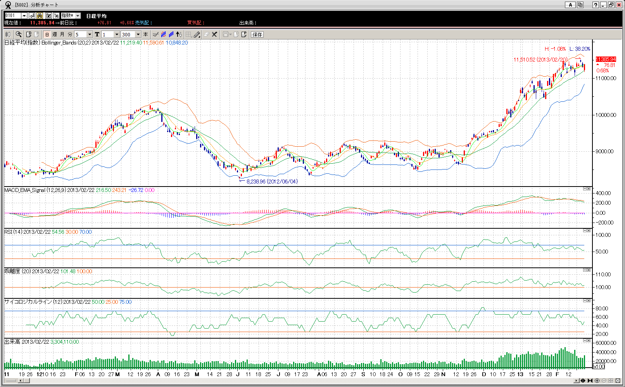
Task: Click the scrollbar right arrow at bottom
Action: tap(577, 381)
